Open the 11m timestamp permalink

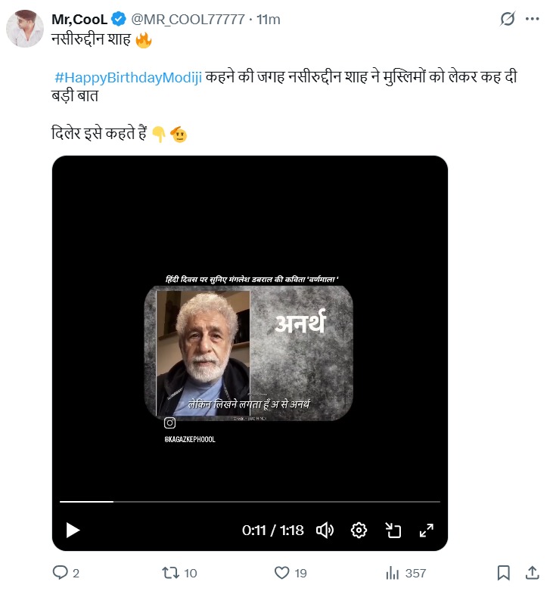point(269,18)
